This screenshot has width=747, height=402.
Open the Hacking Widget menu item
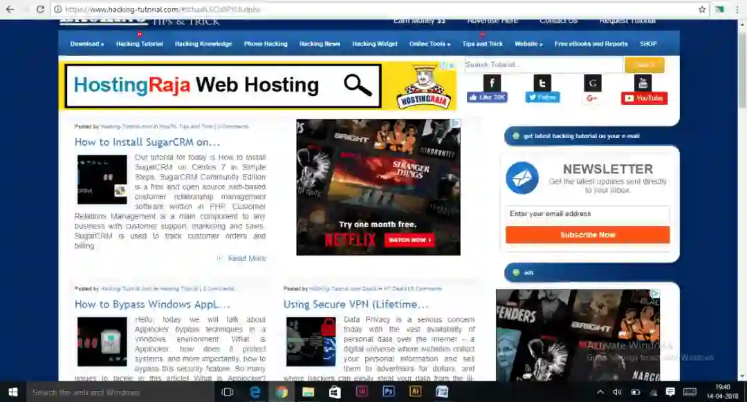pos(375,44)
